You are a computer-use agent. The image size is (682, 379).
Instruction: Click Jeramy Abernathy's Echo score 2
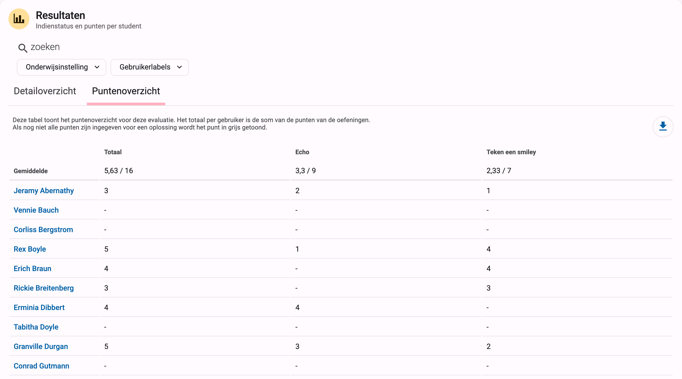pyautogui.click(x=297, y=191)
